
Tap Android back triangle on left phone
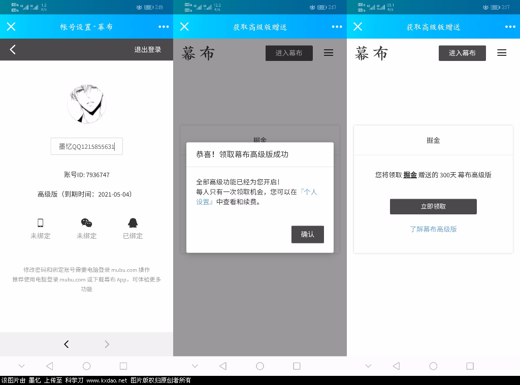49,366
